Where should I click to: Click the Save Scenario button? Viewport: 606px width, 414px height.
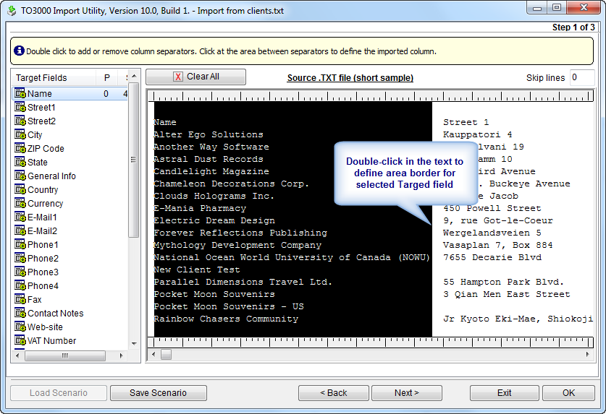tap(159, 393)
